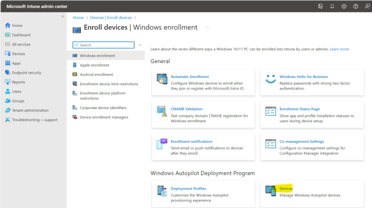Collapse the enrollment submenu panel
372x208 pixels.
pos(140,45)
